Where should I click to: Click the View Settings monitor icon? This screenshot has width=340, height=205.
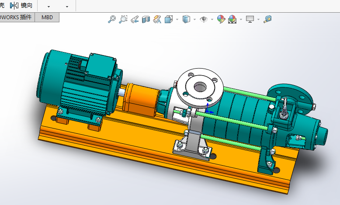click(x=250, y=19)
